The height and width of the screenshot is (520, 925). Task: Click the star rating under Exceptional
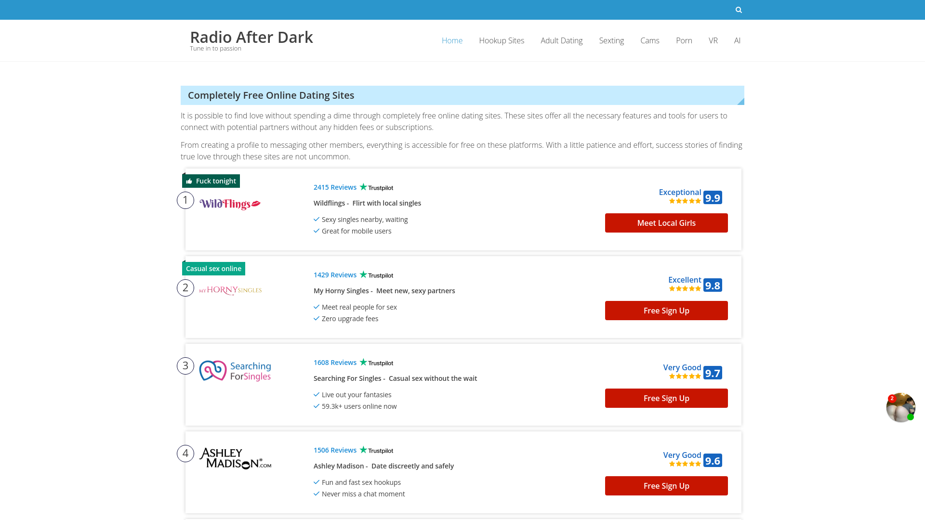click(x=685, y=201)
